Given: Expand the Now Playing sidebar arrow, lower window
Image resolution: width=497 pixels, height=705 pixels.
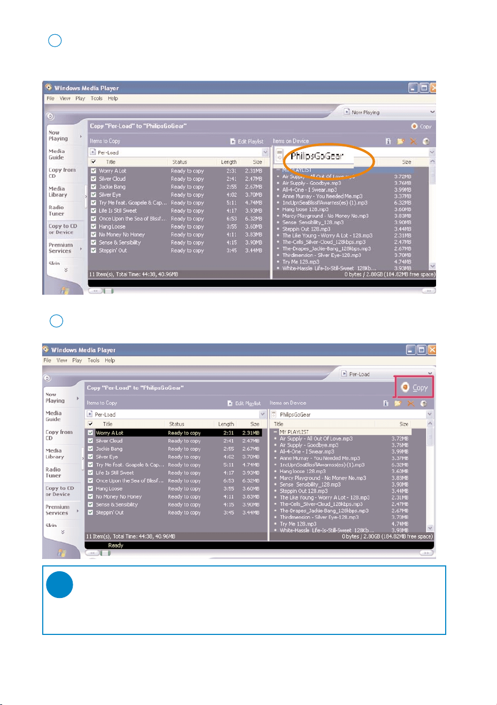Looking at the screenshot, I should coord(77,399).
